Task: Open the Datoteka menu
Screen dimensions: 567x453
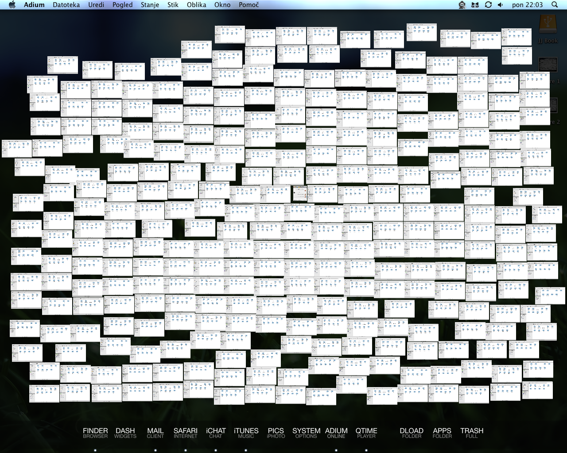Action: [66, 5]
